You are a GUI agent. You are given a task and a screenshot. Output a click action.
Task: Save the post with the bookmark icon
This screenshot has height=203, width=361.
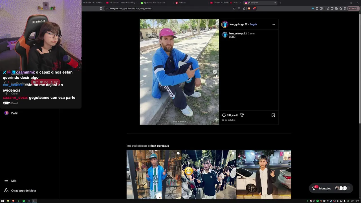[x=273, y=115]
